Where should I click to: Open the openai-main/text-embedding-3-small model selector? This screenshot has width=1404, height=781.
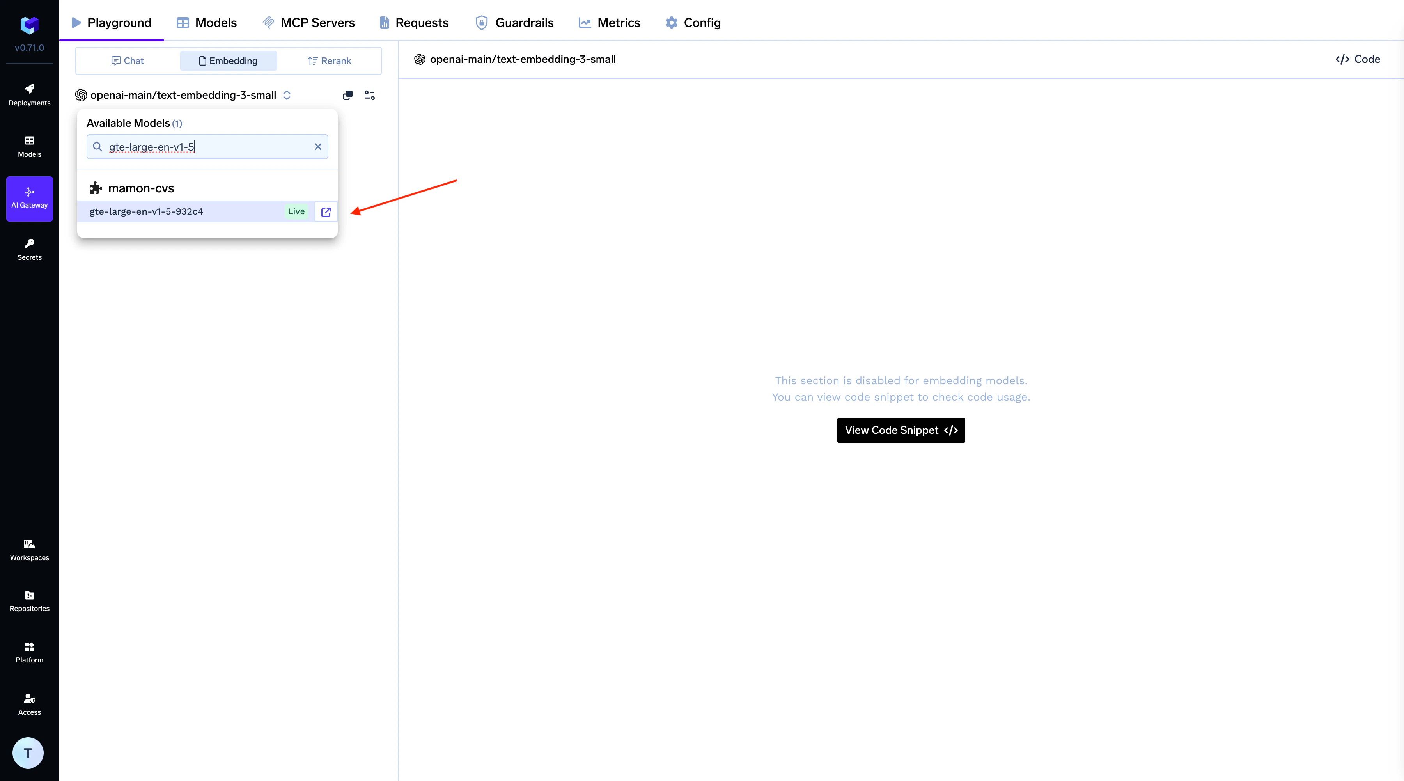184,95
